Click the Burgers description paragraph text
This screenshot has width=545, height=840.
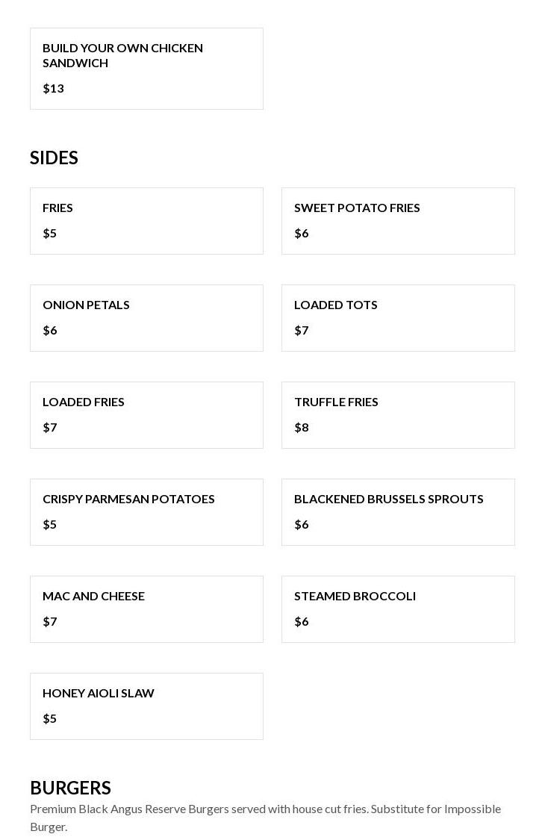265,818
